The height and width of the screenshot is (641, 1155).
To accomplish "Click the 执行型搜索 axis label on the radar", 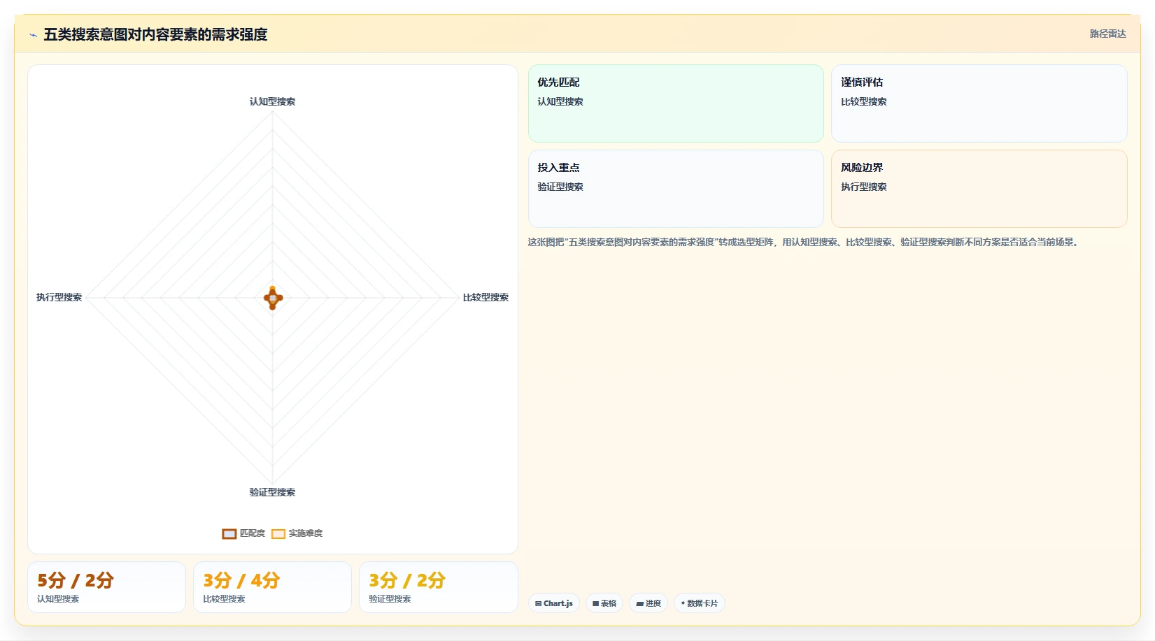I will point(59,297).
